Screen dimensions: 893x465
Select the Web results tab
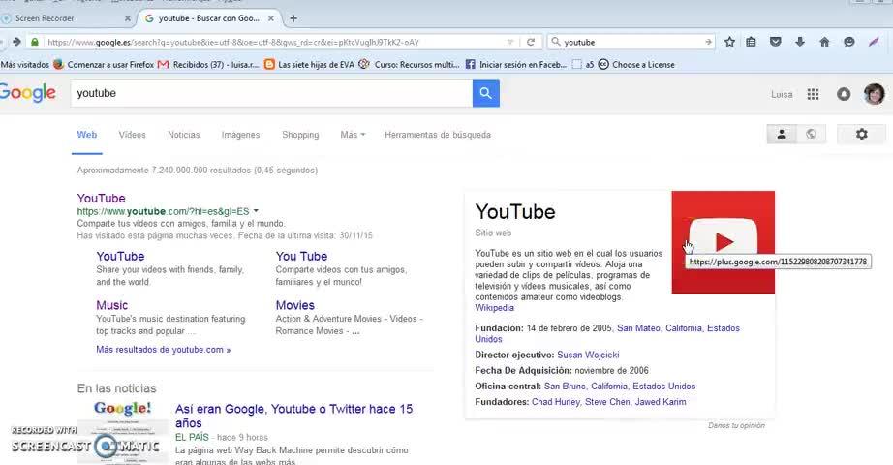tap(86, 135)
